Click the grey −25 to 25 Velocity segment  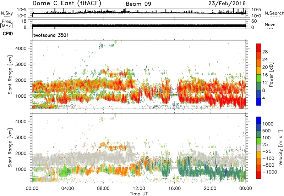coord(259,148)
